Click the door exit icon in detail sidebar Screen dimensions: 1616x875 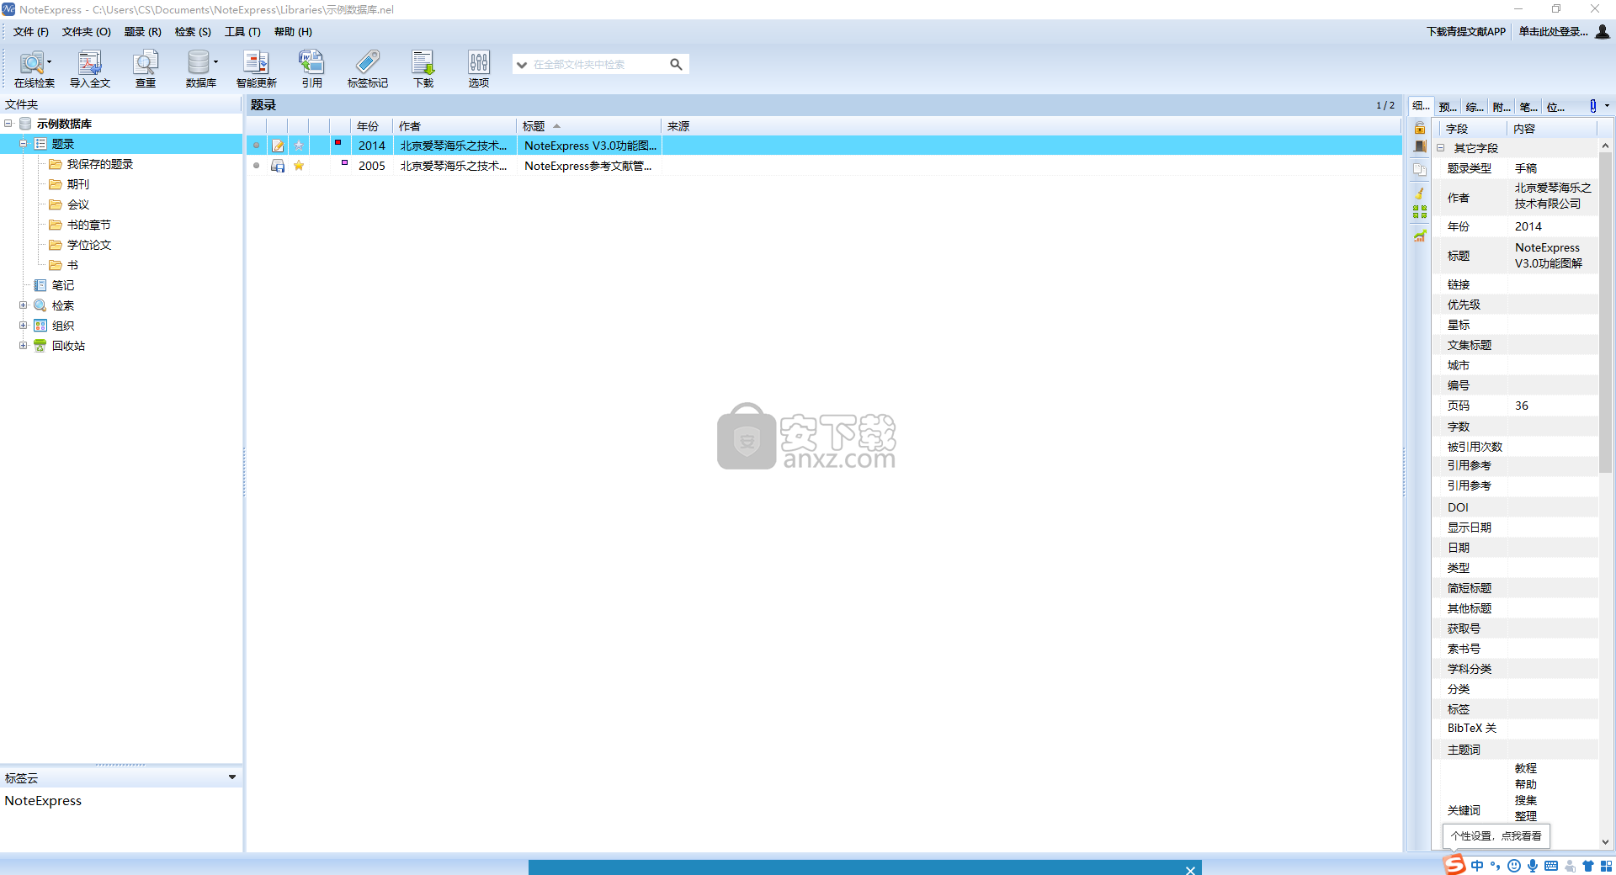[x=1420, y=146]
